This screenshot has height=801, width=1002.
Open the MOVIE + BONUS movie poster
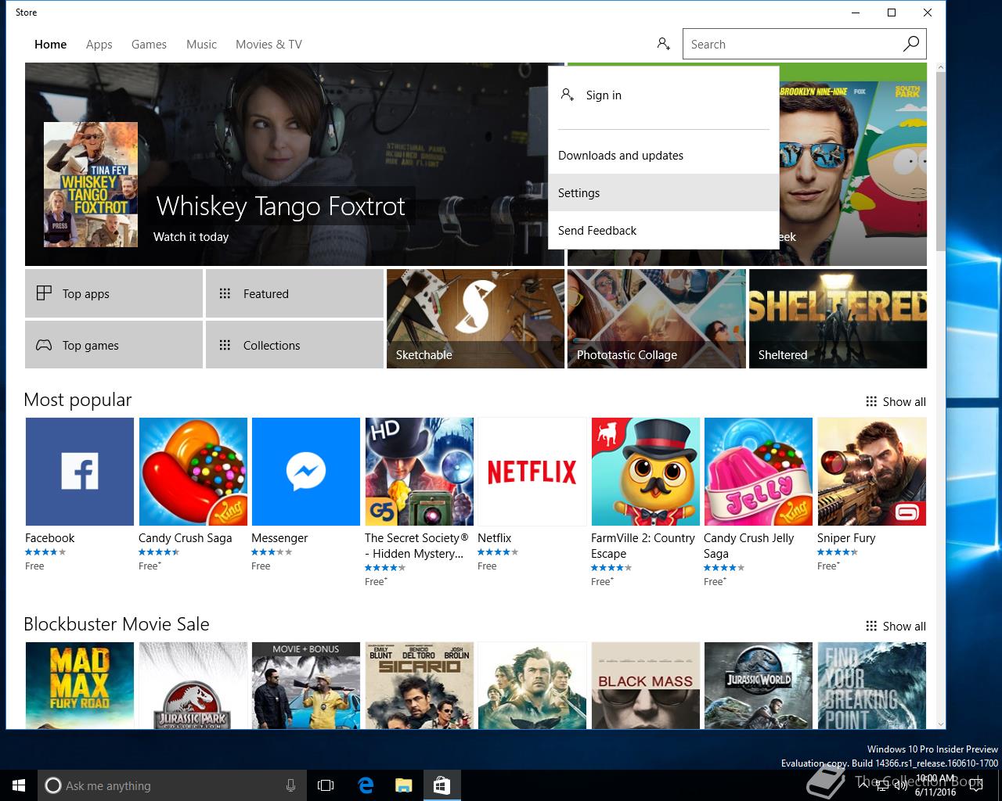(x=306, y=685)
